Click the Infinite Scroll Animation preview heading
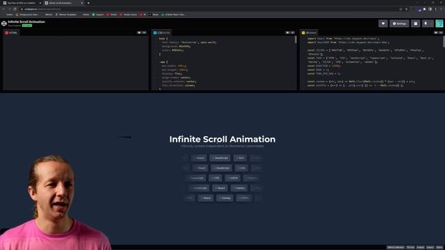The height and width of the screenshot is (250, 445). (222, 139)
